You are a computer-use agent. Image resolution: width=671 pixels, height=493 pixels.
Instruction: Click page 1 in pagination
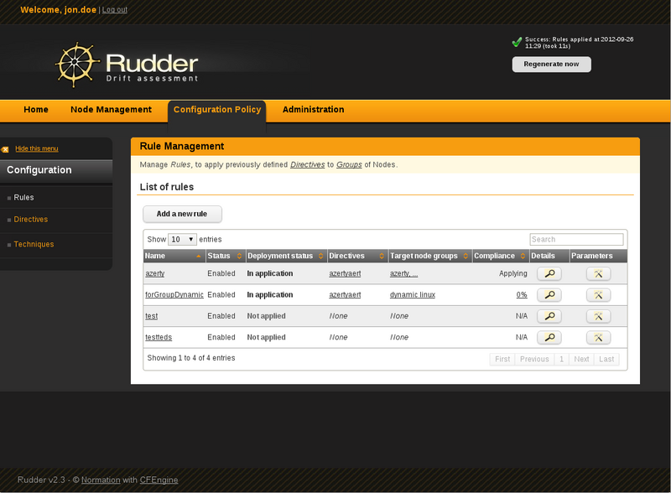click(561, 360)
